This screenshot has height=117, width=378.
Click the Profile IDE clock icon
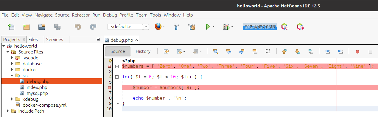[285, 27]
